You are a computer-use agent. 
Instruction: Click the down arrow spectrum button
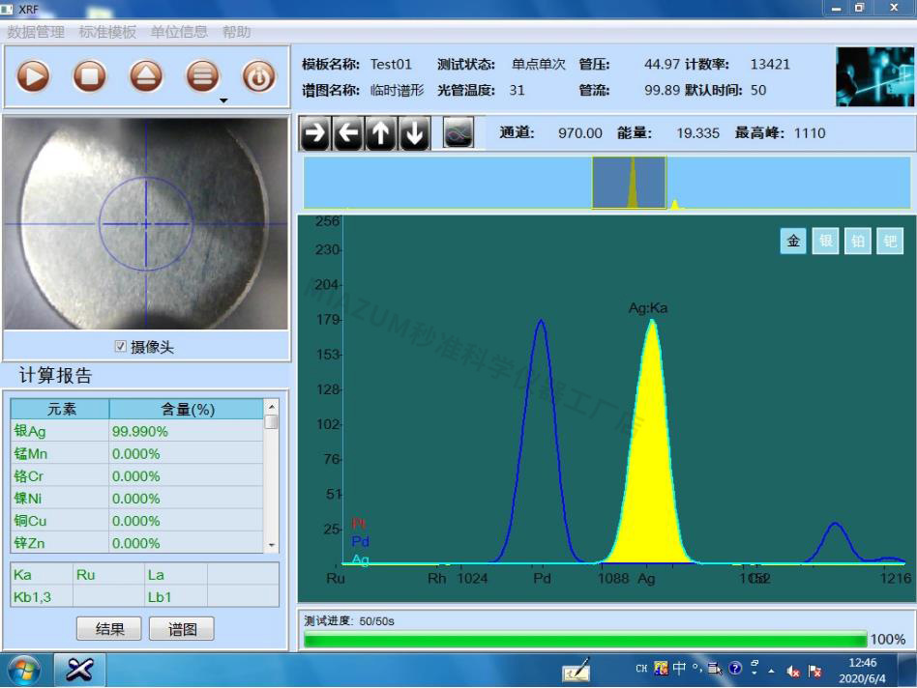(x=414, y=133)
